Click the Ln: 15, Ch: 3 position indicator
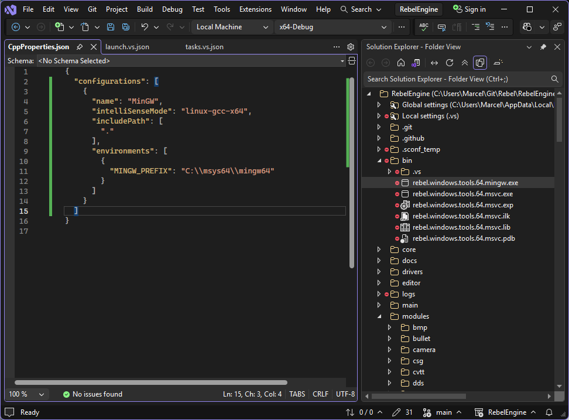This screenshot has width=569, height=420. [x=252, y=394]
